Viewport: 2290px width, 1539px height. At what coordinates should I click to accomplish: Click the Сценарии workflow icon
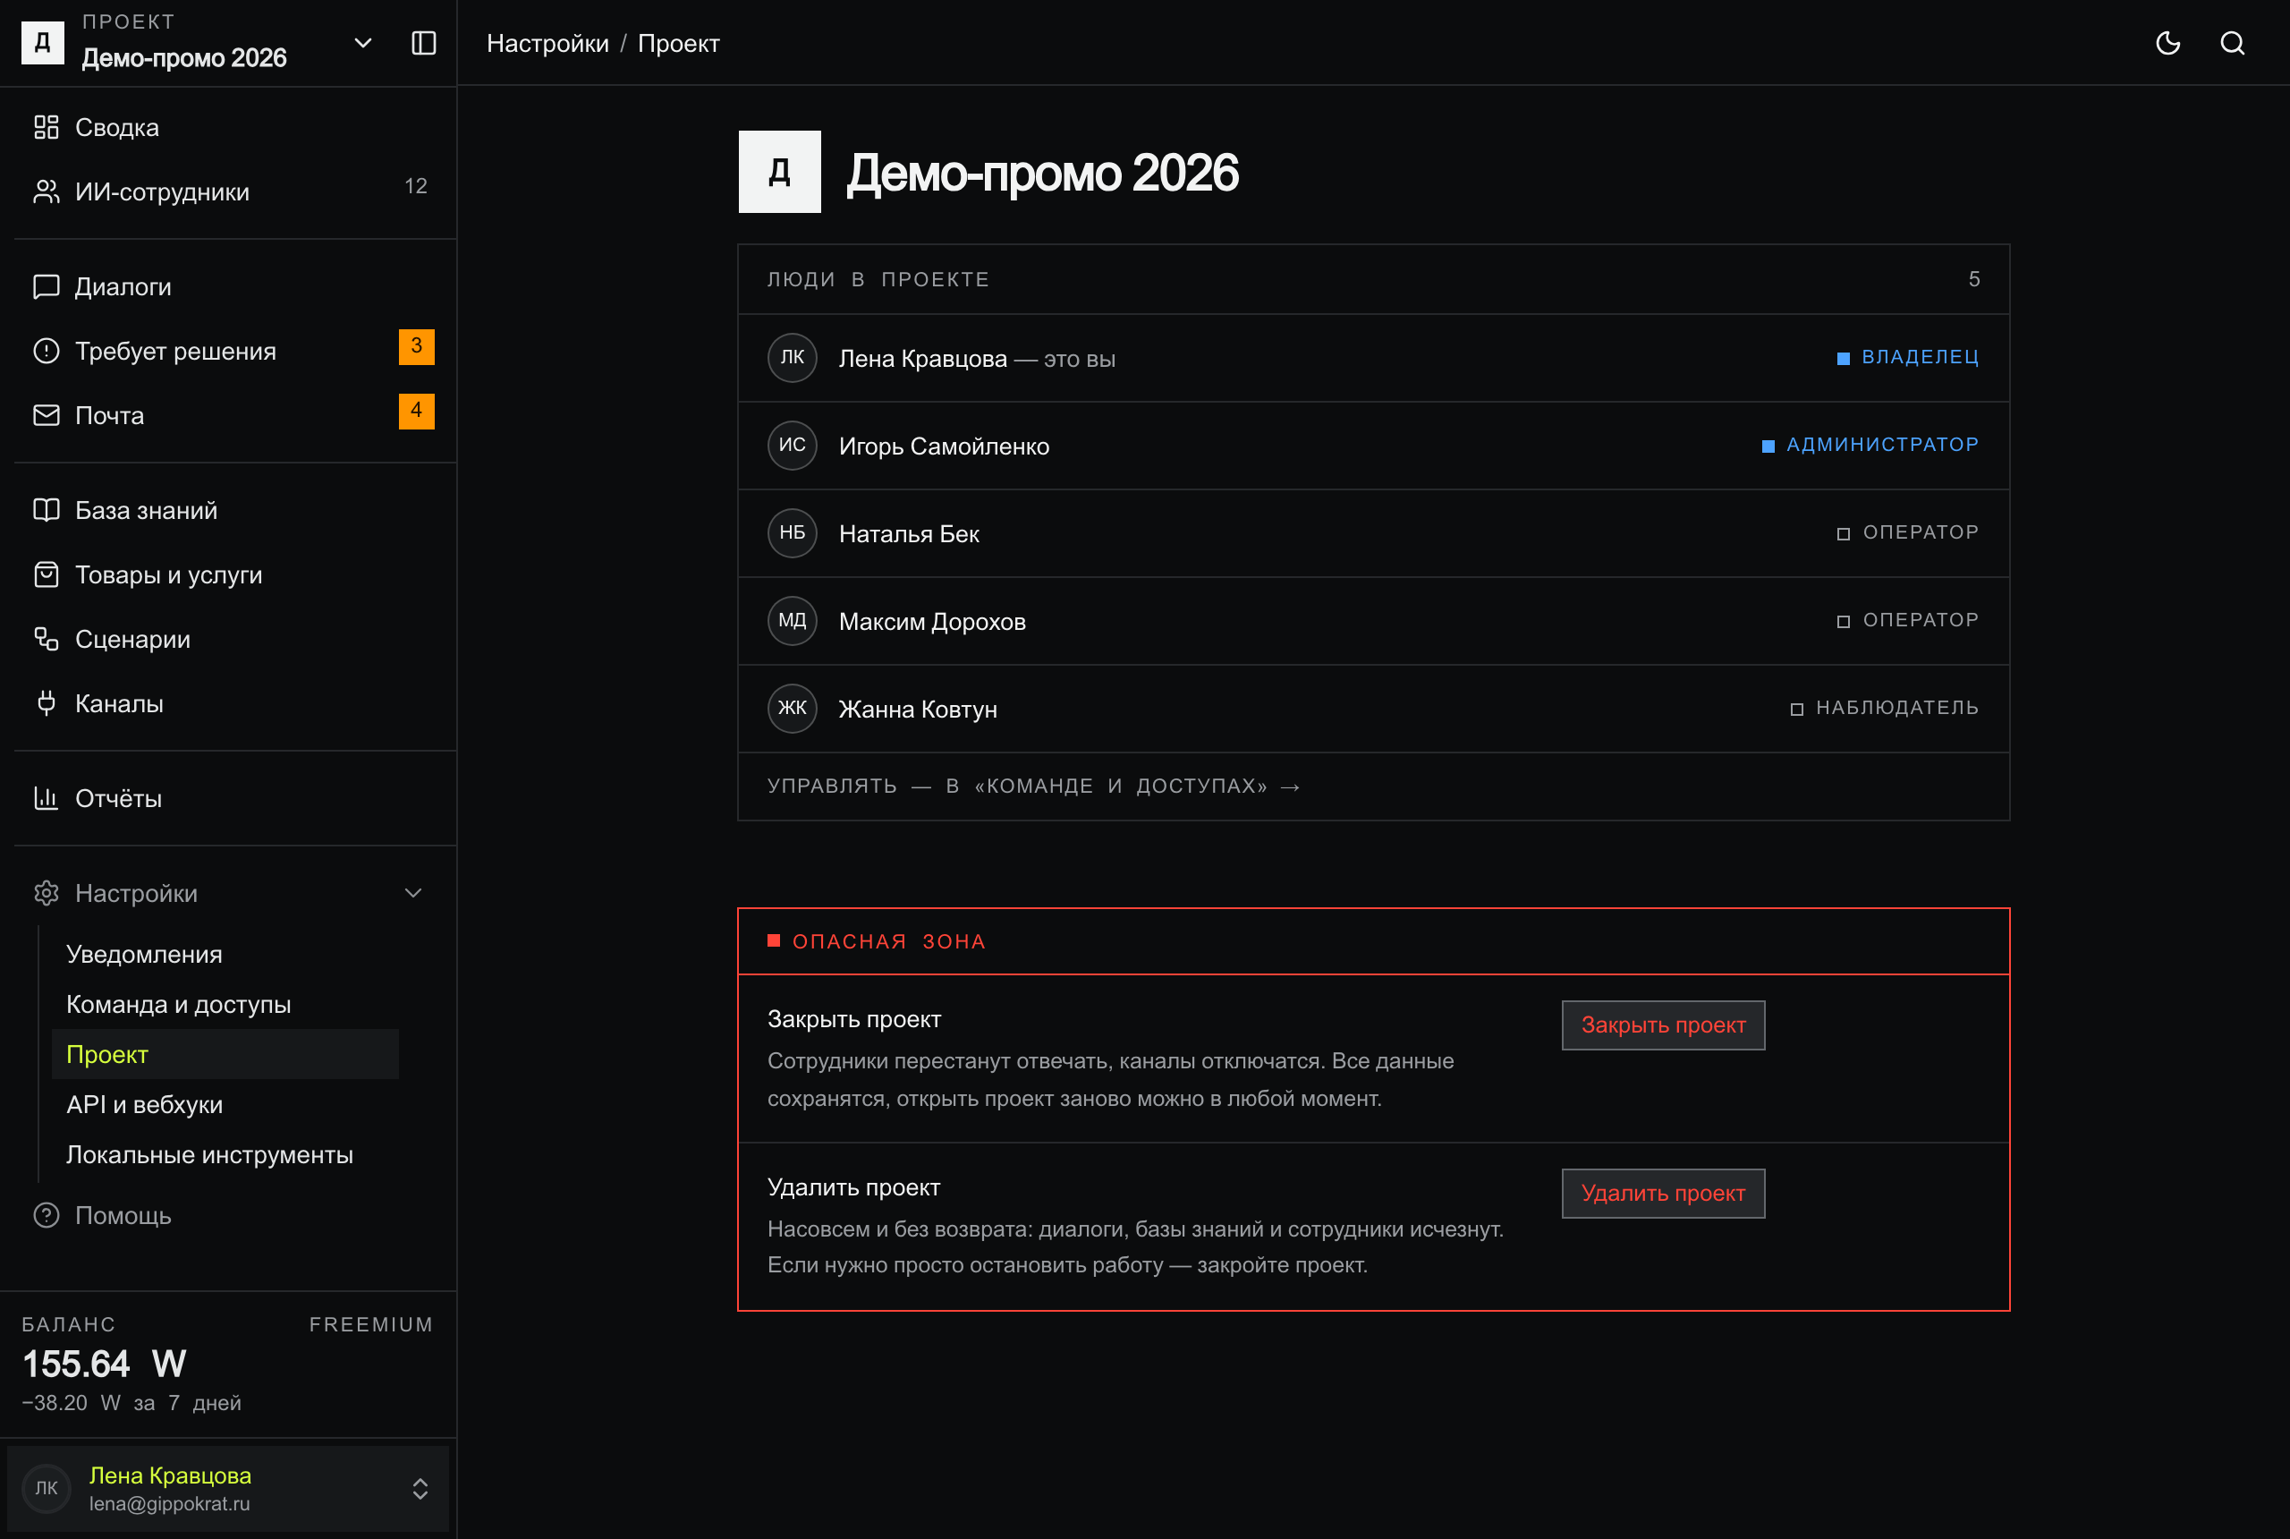pos(47,639)
